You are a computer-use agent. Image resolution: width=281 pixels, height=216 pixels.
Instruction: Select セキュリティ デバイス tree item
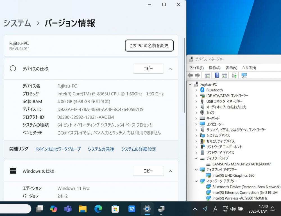[220, 141]
